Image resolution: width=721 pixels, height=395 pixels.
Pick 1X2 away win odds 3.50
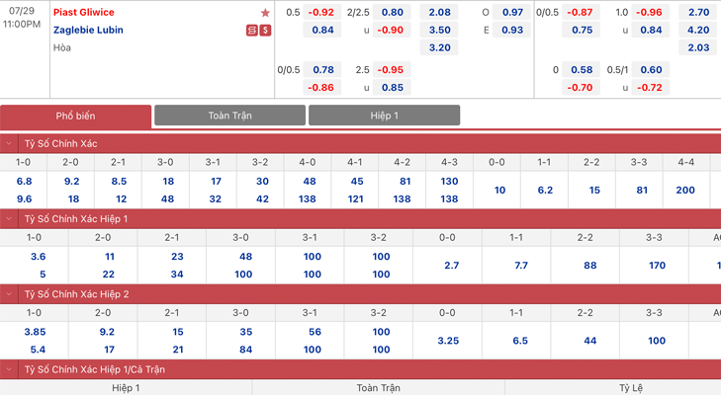pyautogui.click(x=439, y=31)
